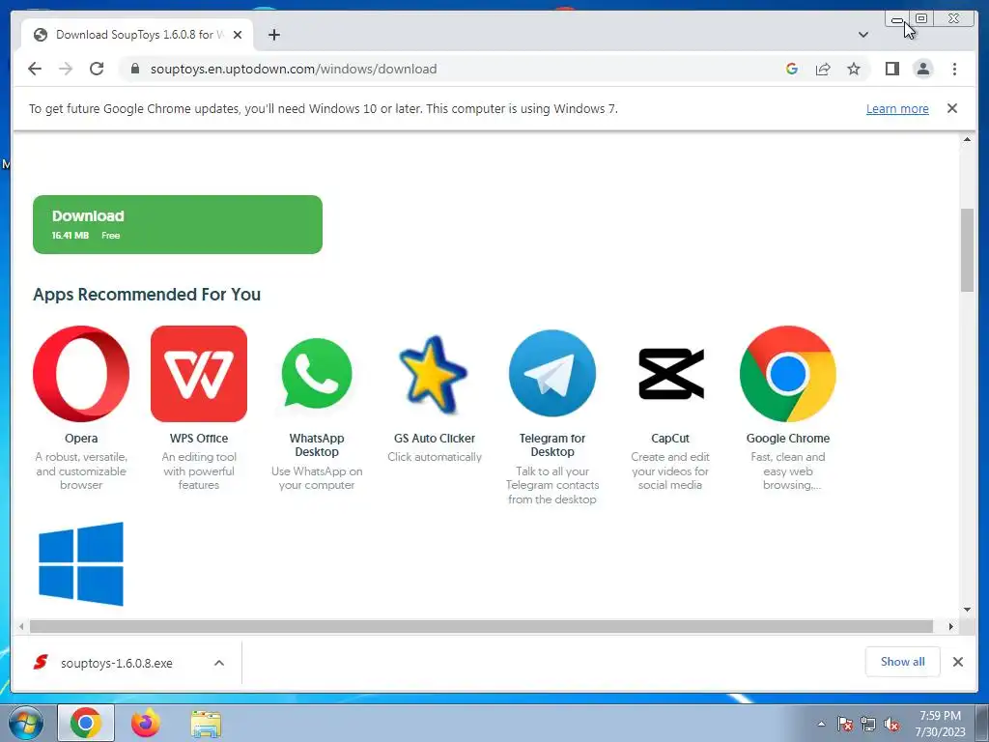
Task: Open the Google icon in address bar
Action: point(792,69)
